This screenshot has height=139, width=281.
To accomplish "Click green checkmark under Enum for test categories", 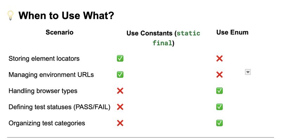I will point(219,123).
